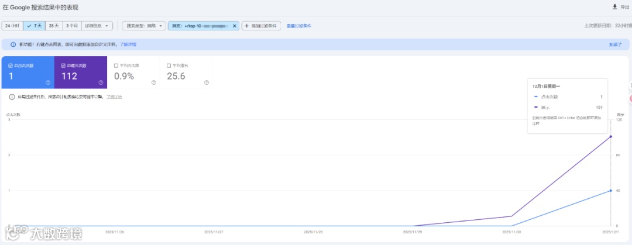Open 了解详情 link in banner

[128, 44]
